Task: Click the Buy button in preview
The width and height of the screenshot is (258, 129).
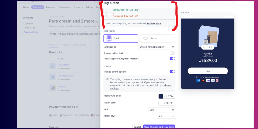Action: [208, 71]
